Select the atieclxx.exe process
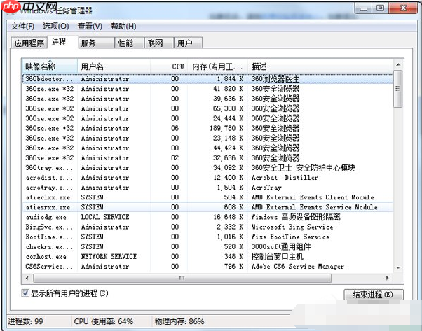 click(x=207, y=197)
